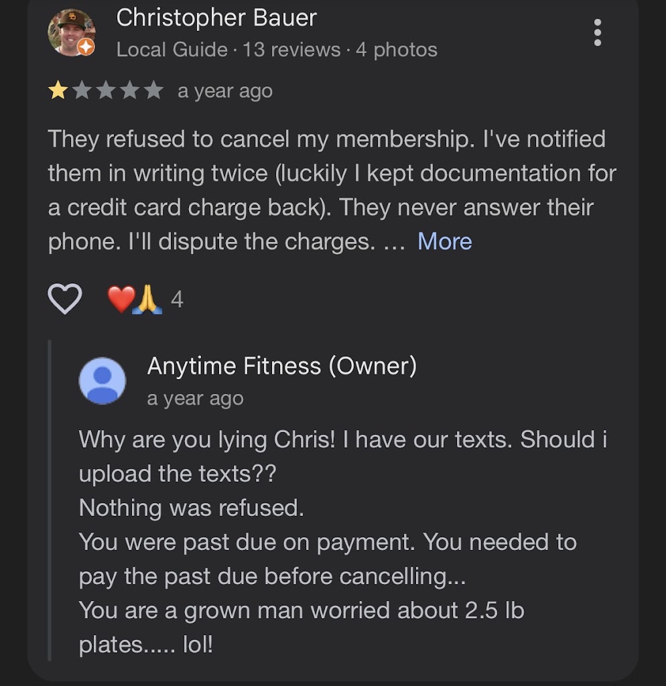Click the orange Local Guide badge
The width and height of the screenshot is (666, 686).
click(86, 48)
